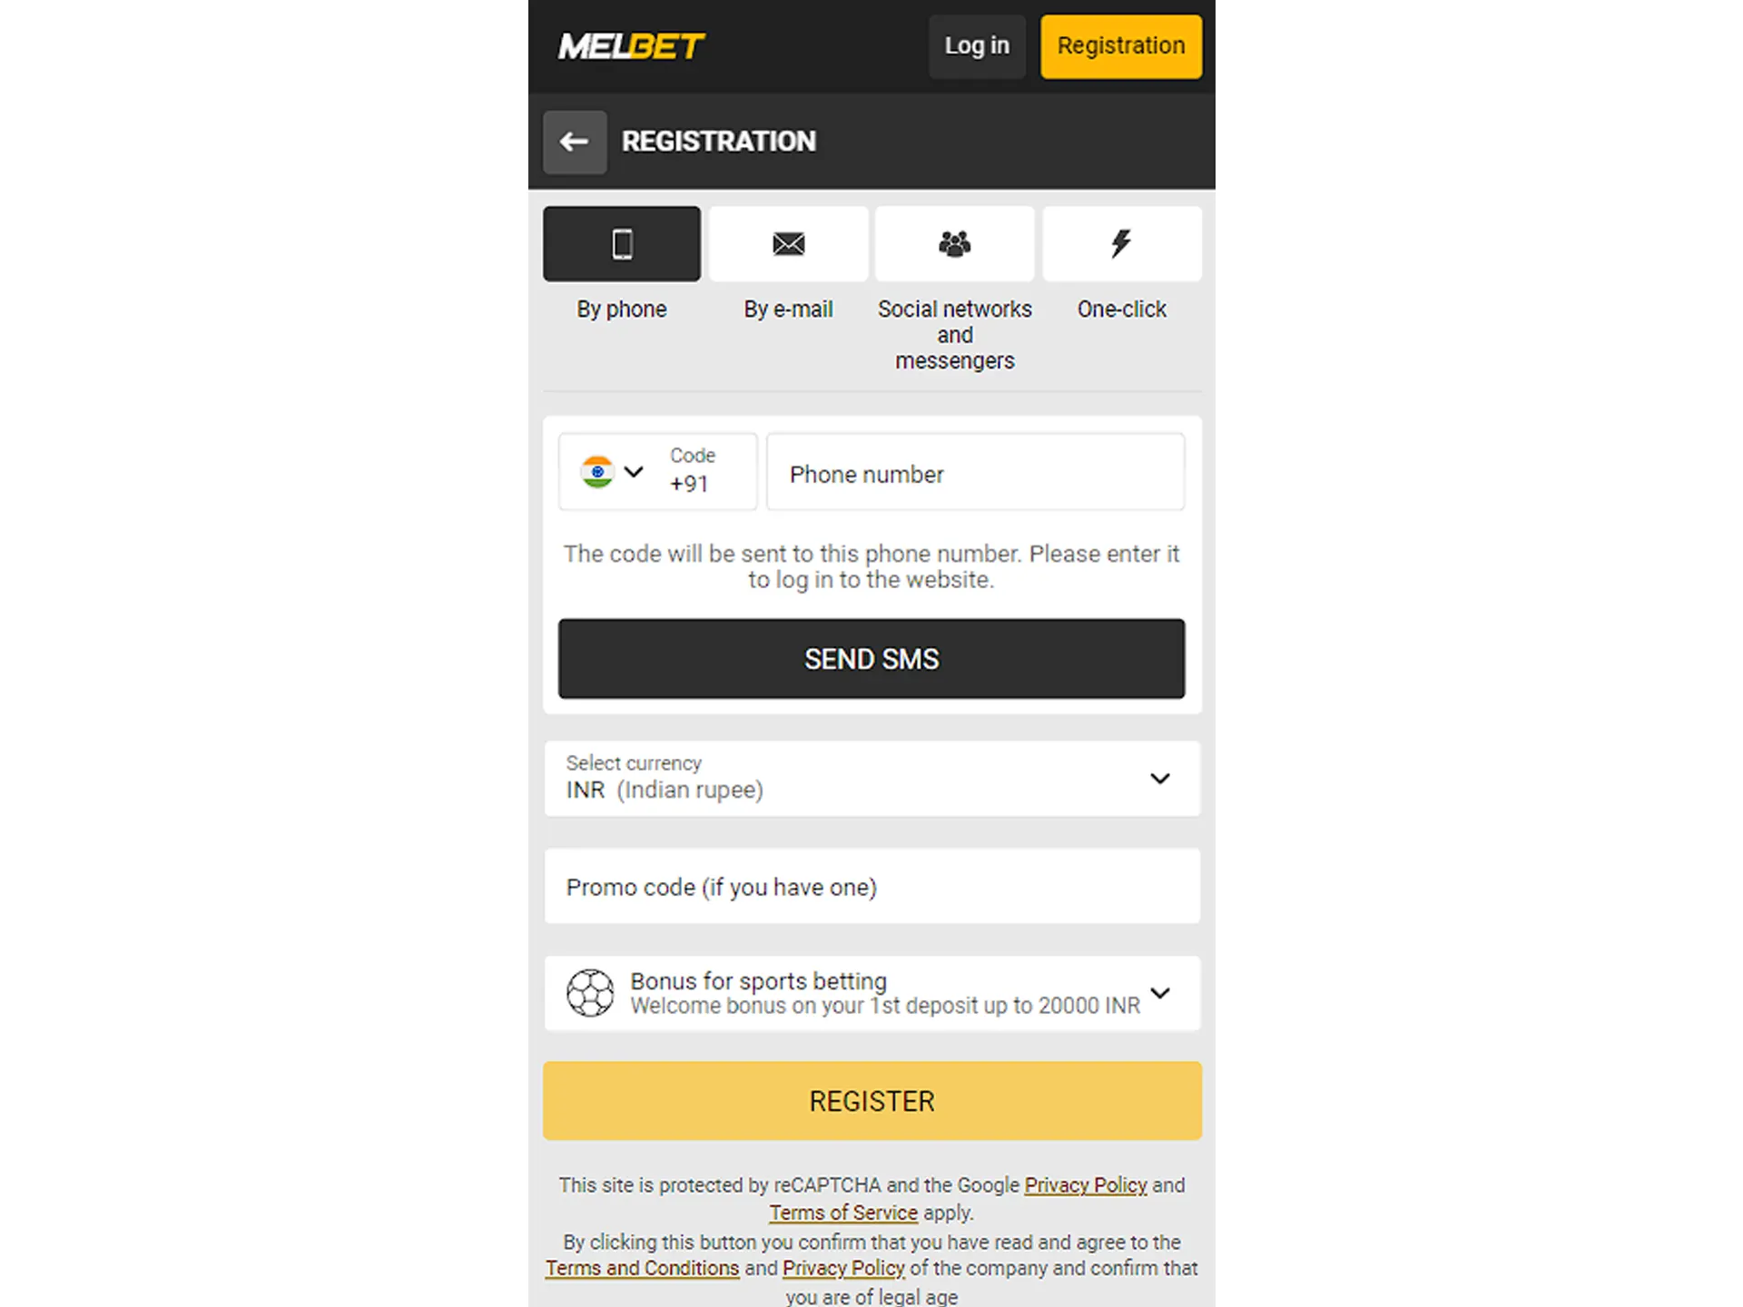1743x1307 pixels.
Task: Click the one-click registration lightning icon
Action: tap(1120, 243)
